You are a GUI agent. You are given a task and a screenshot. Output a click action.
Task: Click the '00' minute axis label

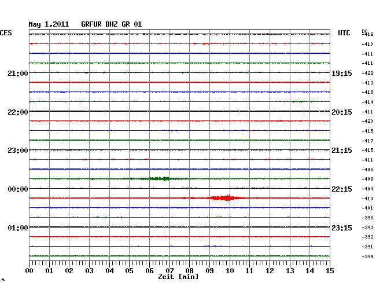(30, 271)
